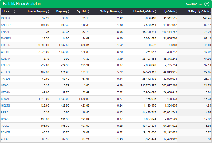Open ANSGR stock link
212x143 pixels.
6,25
